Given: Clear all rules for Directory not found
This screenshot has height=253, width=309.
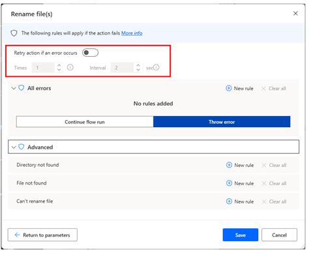Looking at the screenshot, I should tap(274, 165).
